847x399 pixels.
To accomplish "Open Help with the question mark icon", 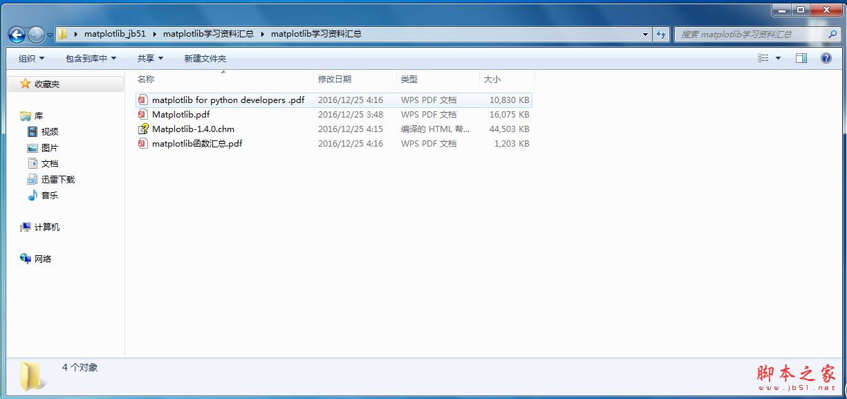I will click(x=826, y=59).
